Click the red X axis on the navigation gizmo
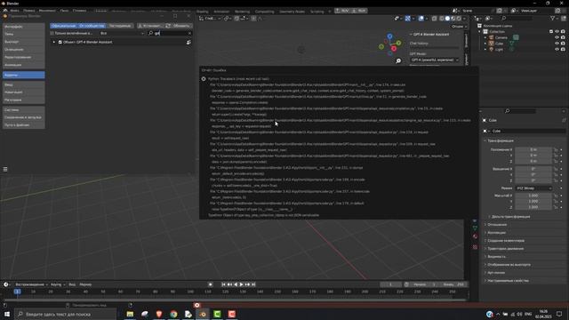This screenshot has width=569, height=320. click(394, 49)
